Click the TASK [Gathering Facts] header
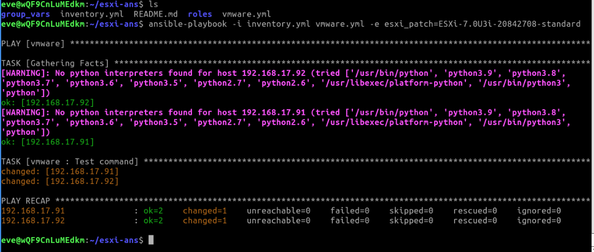 coord(57,63)
